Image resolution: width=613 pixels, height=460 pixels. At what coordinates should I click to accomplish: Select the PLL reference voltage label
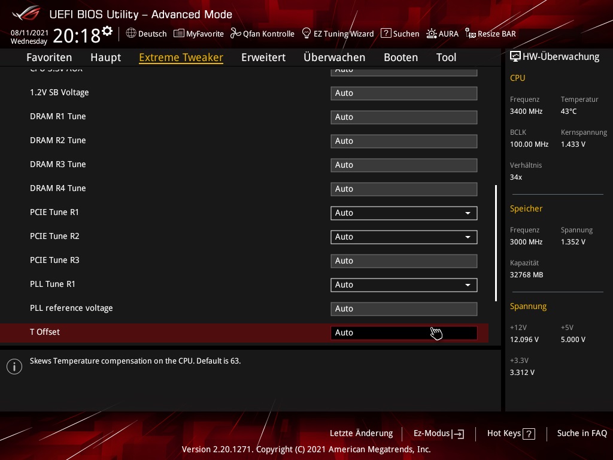click(71, 308)
